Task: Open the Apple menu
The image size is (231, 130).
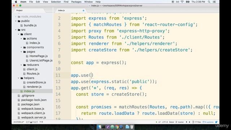Action: tap(16, 2)
